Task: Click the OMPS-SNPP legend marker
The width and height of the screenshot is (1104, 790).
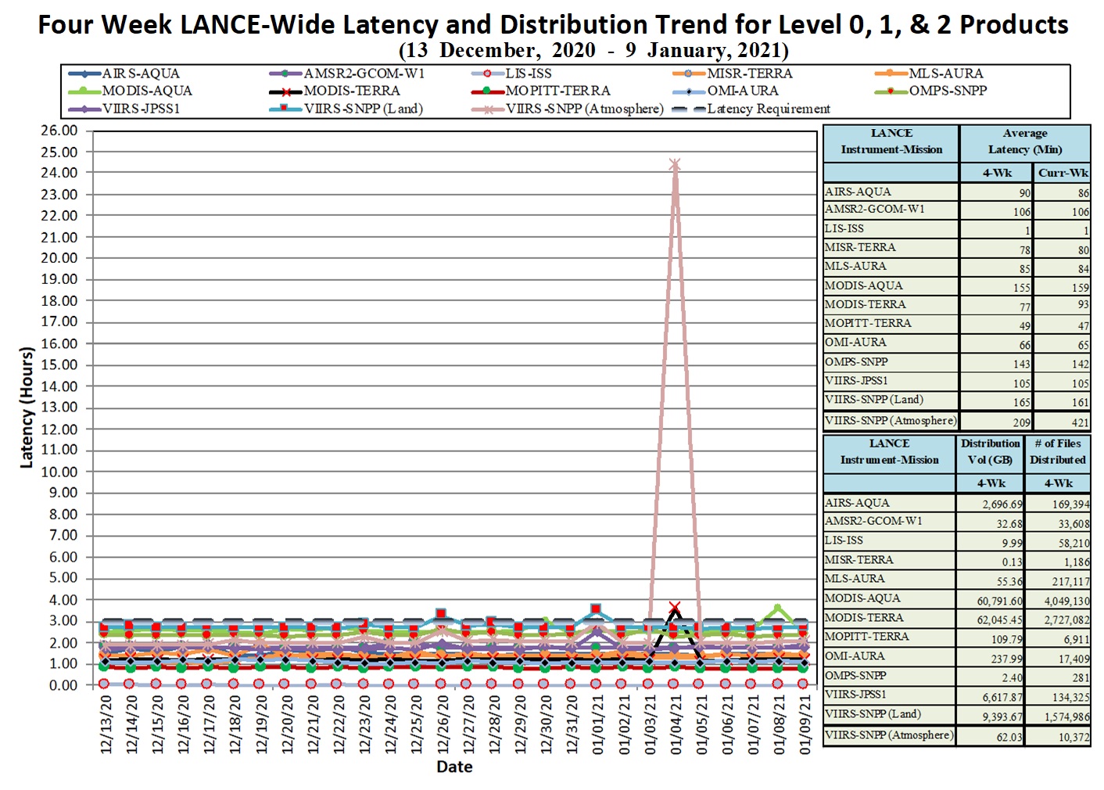Action: [x=891, y=91]
